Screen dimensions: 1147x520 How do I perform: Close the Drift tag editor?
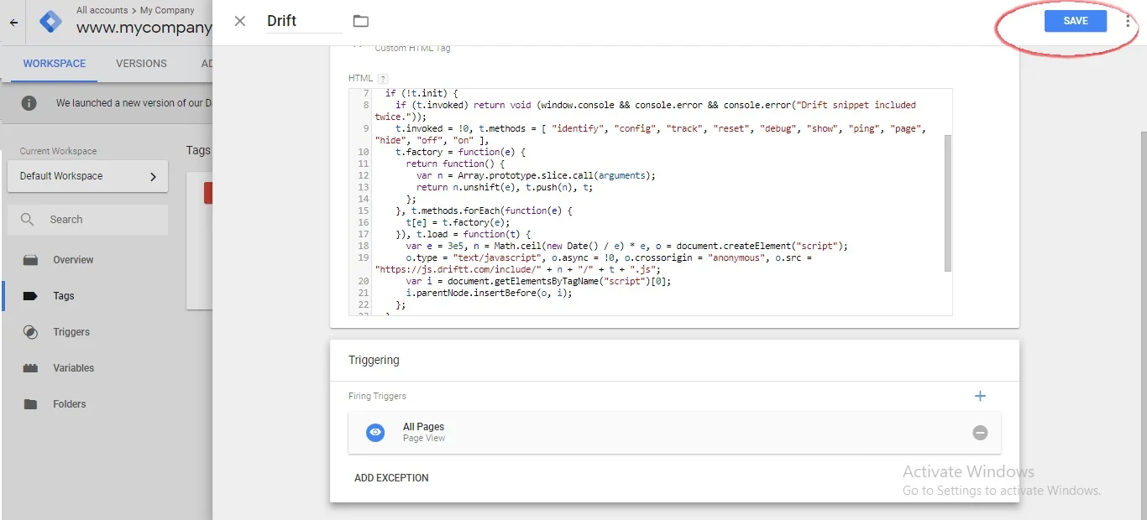click(240, 21)
